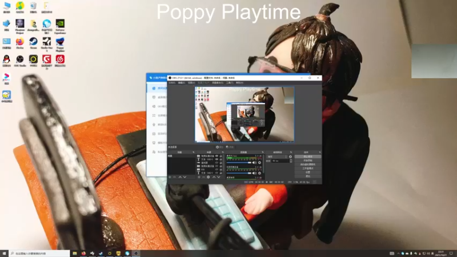457x257 pixels.
Task: Pop out the Scenes dock panel
Action: [x=193, y=152]
